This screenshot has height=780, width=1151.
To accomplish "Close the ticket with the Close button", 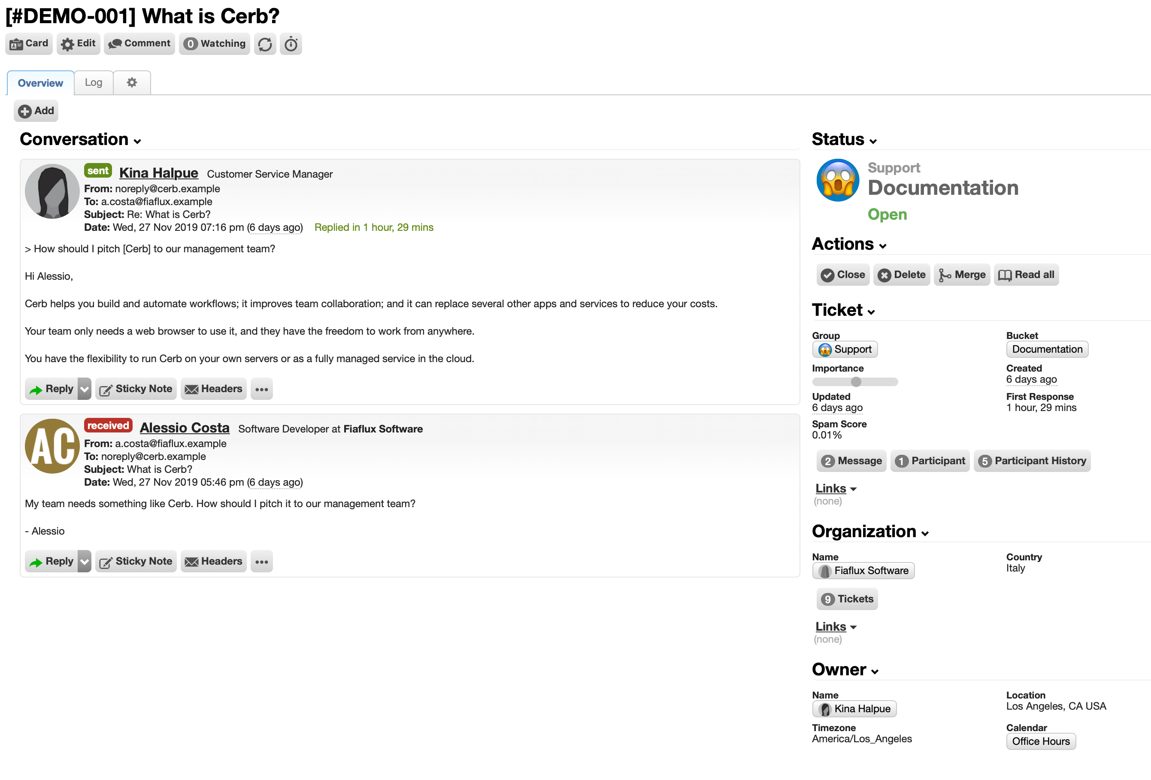I will click(x=843, y=274).
